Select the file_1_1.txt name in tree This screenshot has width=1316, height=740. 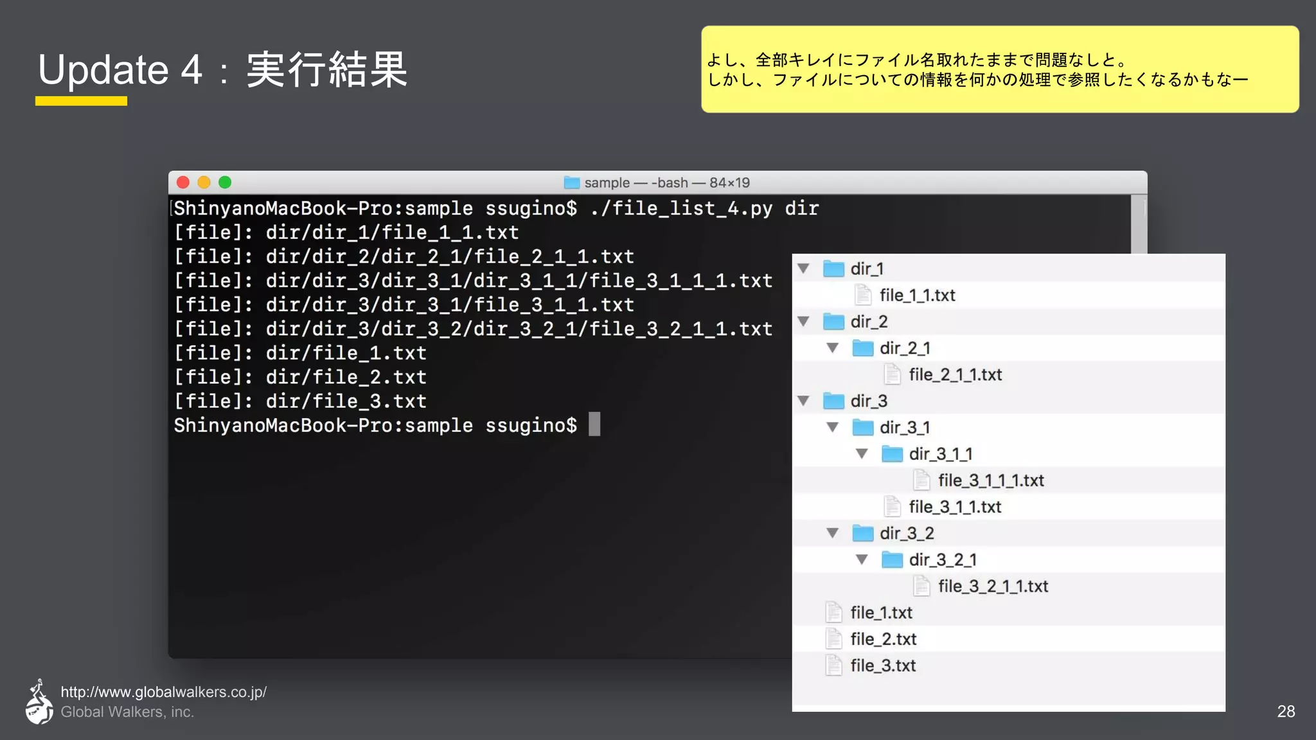coord(918,295)
